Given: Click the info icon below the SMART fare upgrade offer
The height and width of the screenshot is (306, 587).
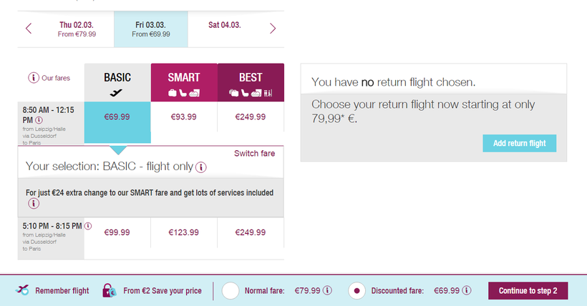Looking at the screenshot, I should click(33, 204).
